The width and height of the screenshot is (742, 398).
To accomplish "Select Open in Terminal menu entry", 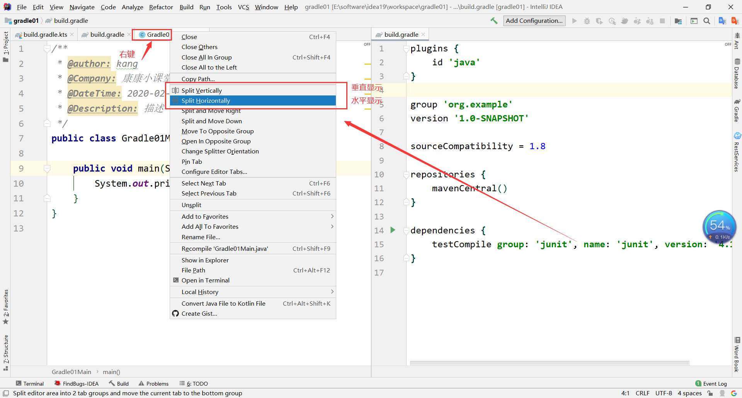I will [x=253, y=280].
